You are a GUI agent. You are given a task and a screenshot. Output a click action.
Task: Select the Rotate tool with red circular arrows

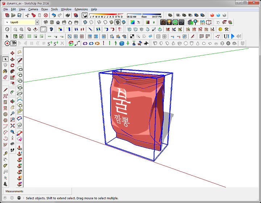(12, 65)
